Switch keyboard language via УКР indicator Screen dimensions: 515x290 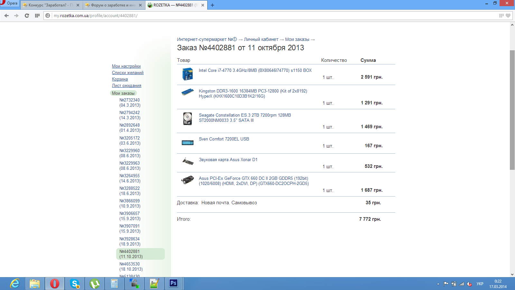[480, 284]
